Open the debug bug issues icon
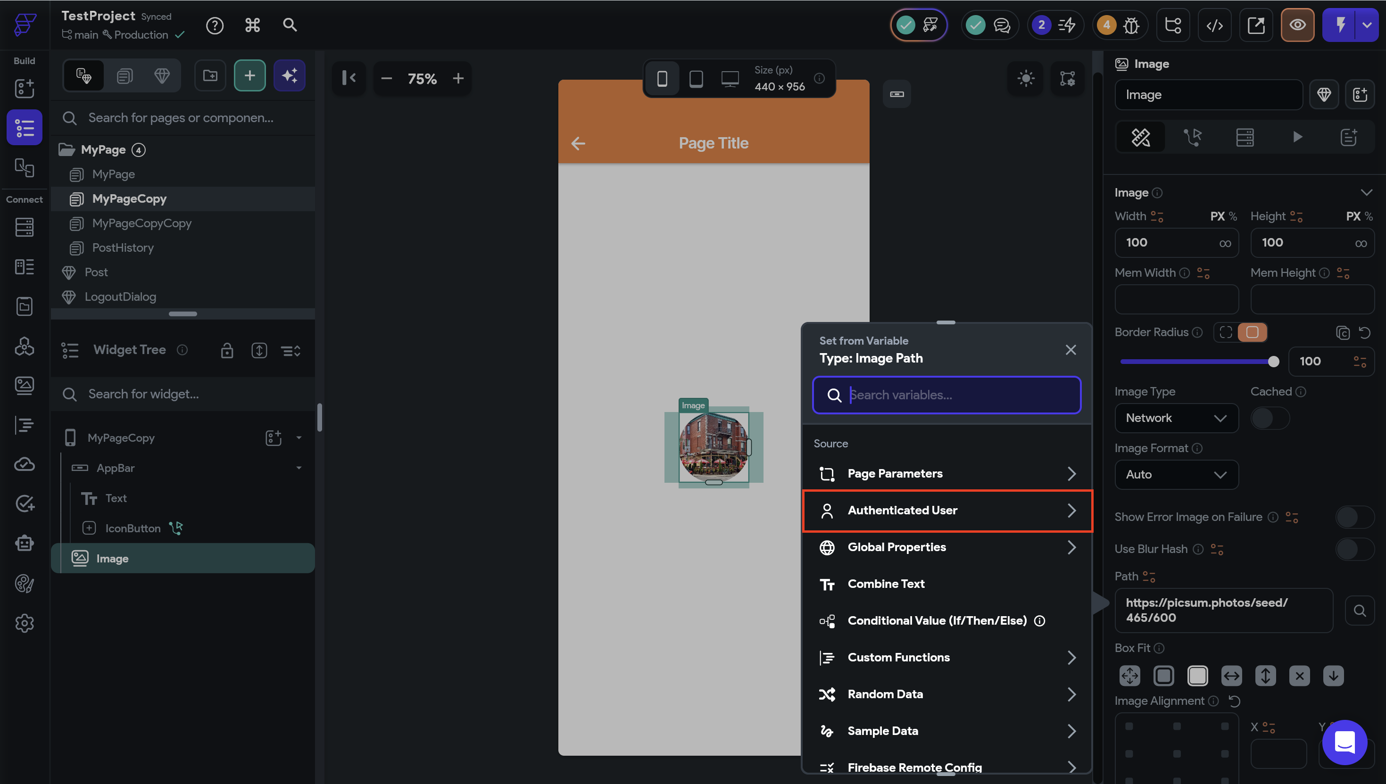1386x784 pixels. click(x=1131, y=25)
